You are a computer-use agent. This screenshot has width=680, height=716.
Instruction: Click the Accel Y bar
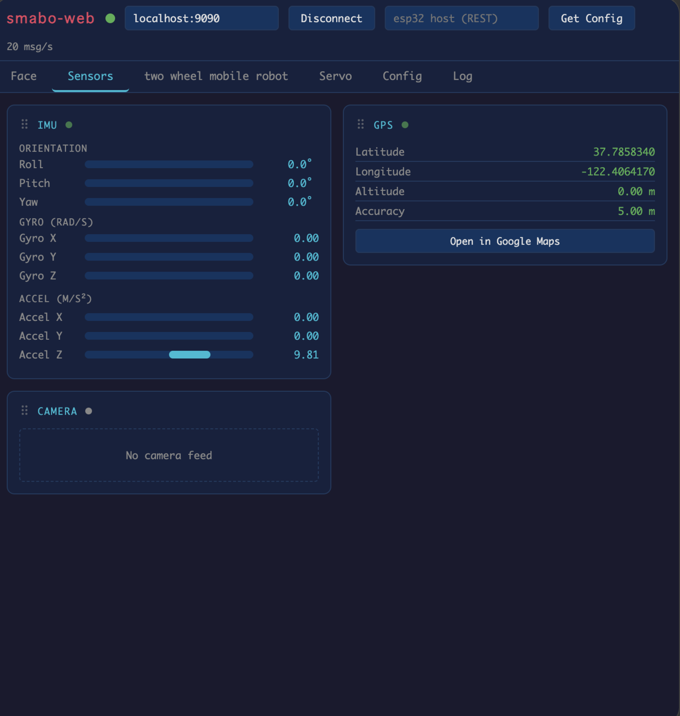pyautogui.click(x=169, y=336)
